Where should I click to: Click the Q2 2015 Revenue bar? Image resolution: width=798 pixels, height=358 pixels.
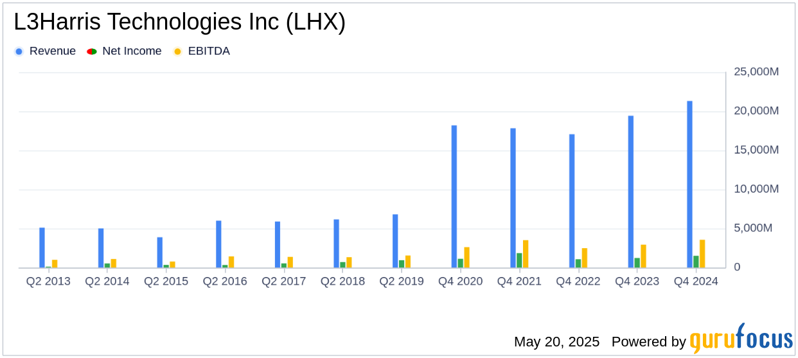tap(159, 253)
